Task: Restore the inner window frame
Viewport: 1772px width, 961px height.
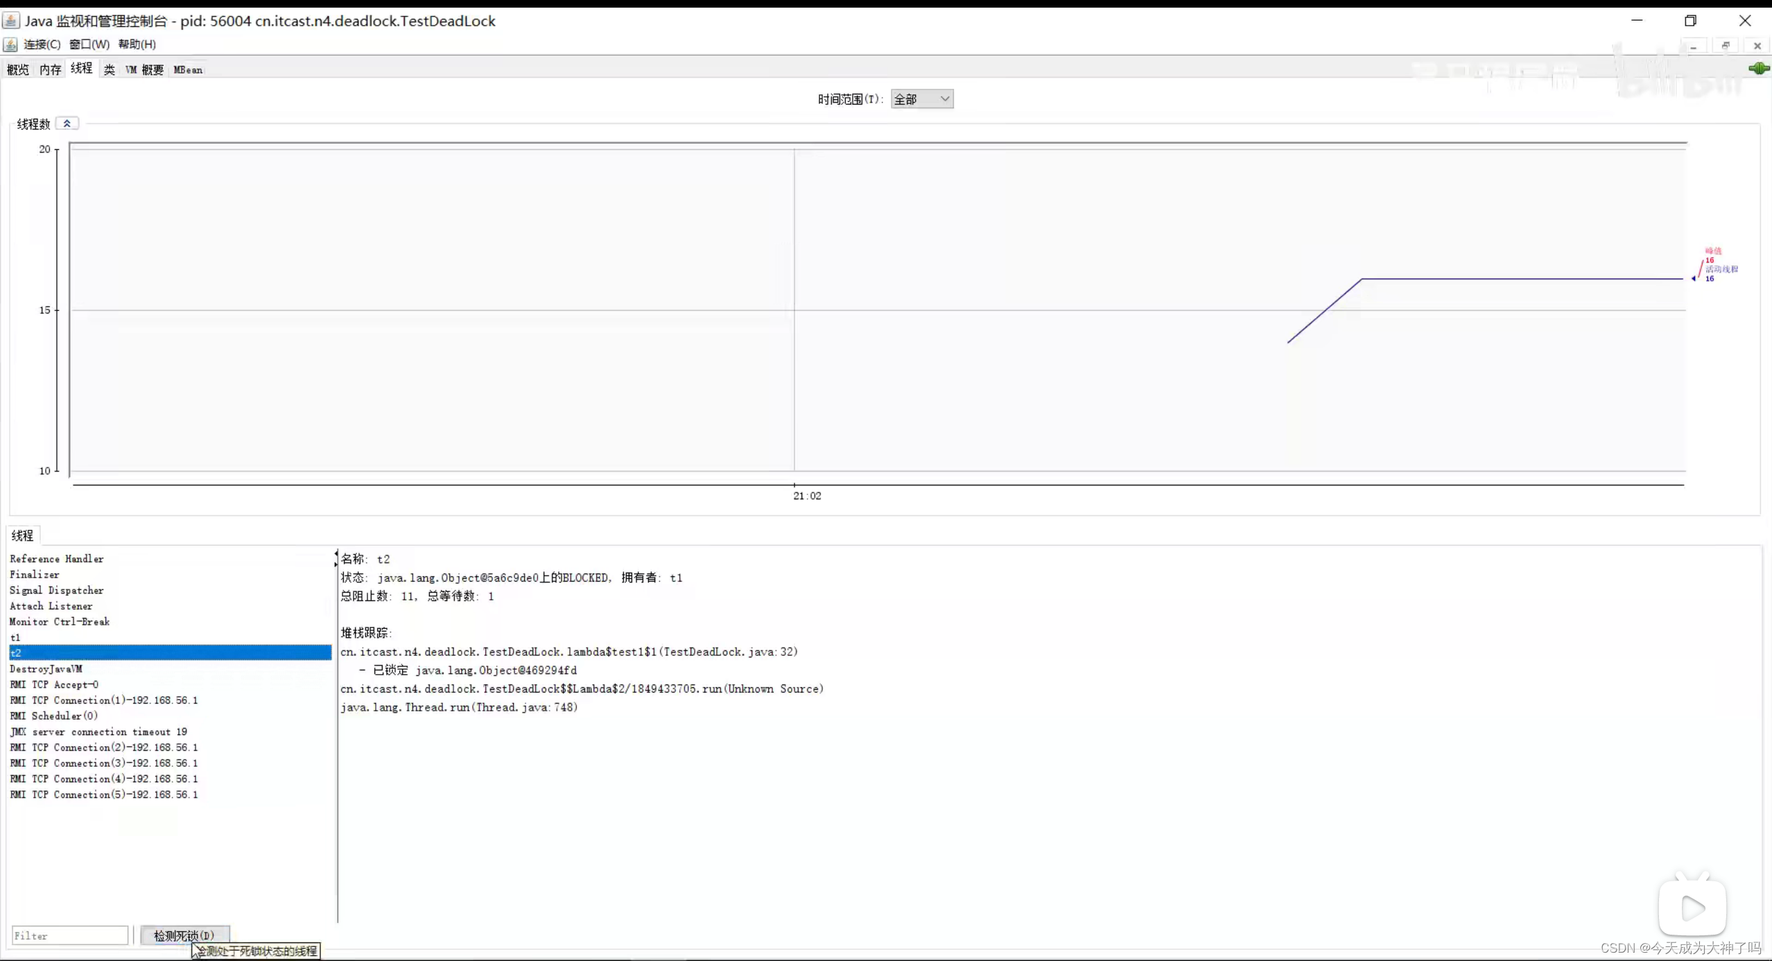Action: [x=1726, y=46]
